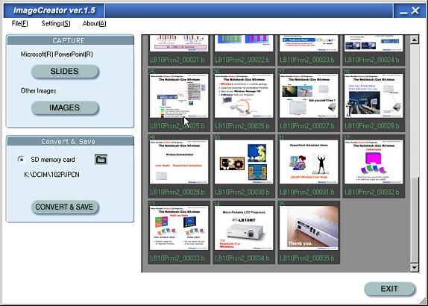Click the LB10Prsn2_00027 filename label

[307, 126]
